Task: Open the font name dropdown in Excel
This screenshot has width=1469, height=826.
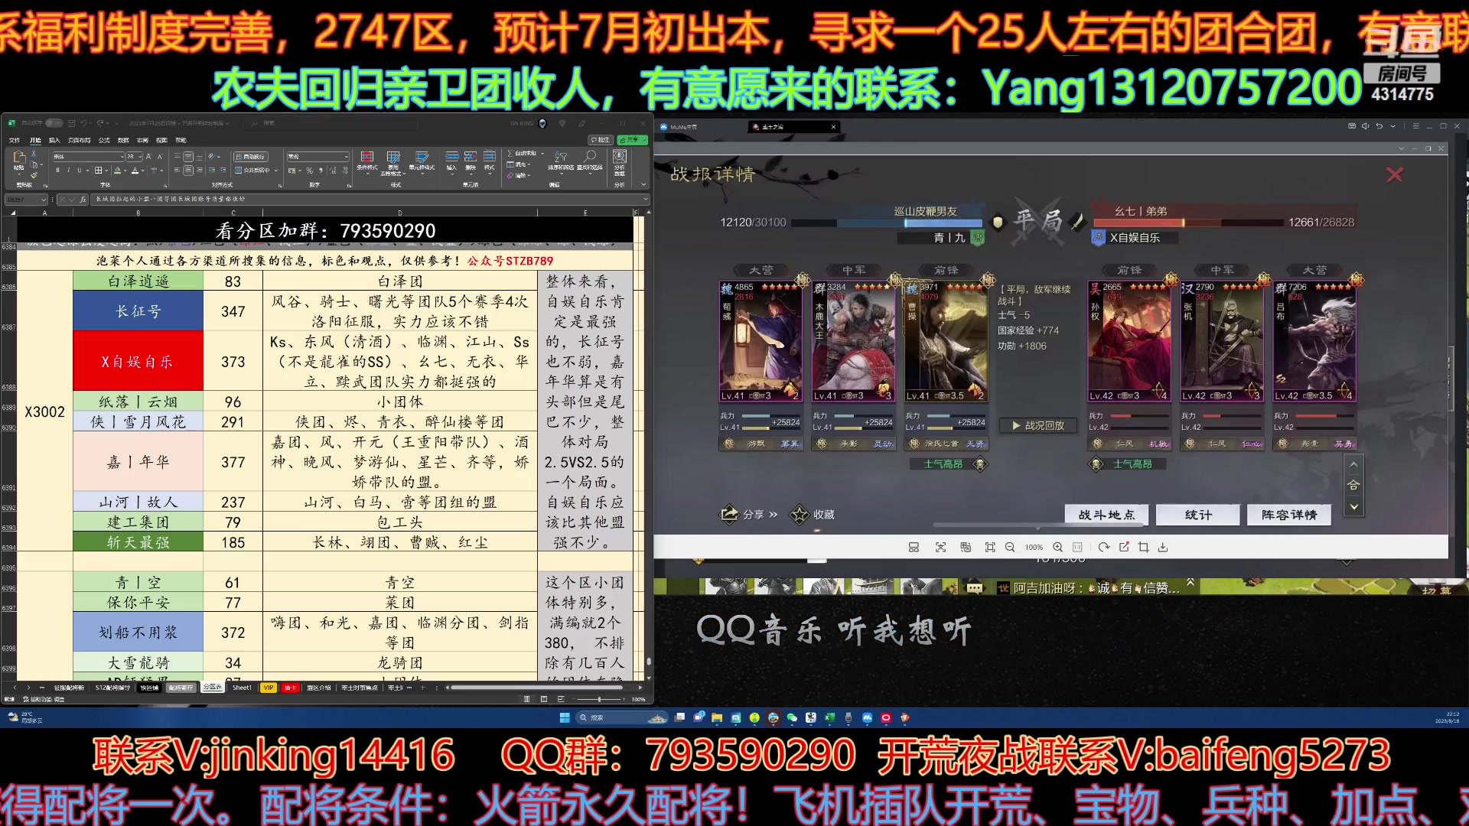Action: (x=122, y=157)
